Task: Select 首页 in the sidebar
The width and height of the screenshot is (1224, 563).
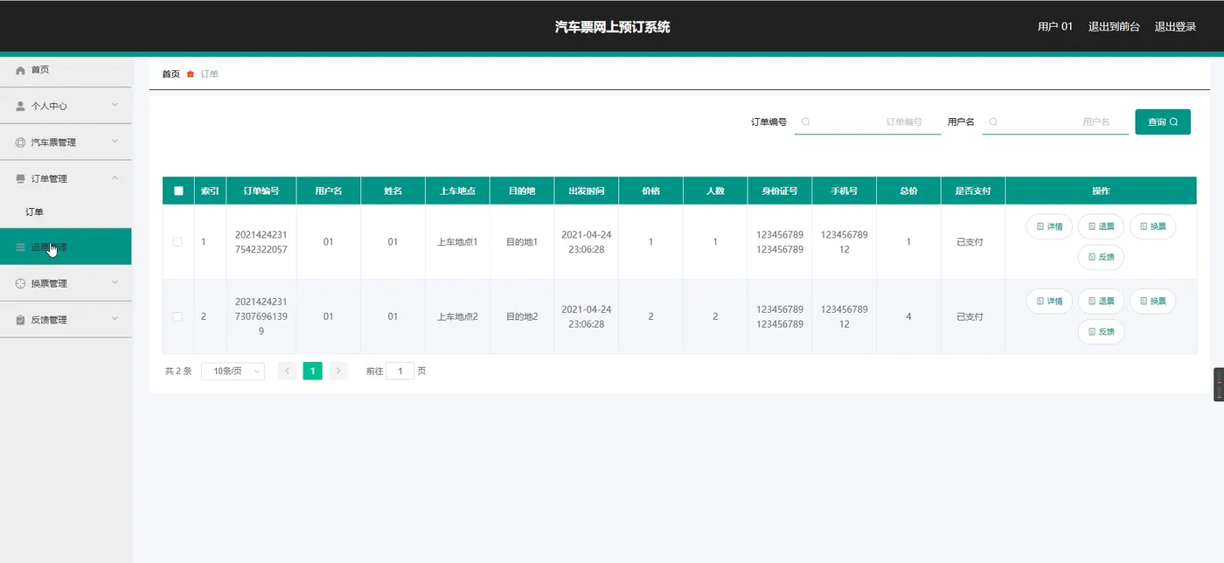Action: [66, 70]
